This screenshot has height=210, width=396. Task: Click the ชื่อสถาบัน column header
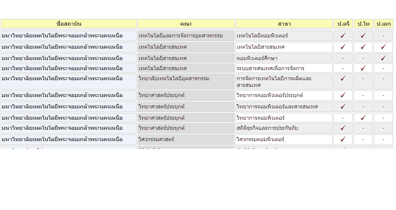click(x=69, y=24)
